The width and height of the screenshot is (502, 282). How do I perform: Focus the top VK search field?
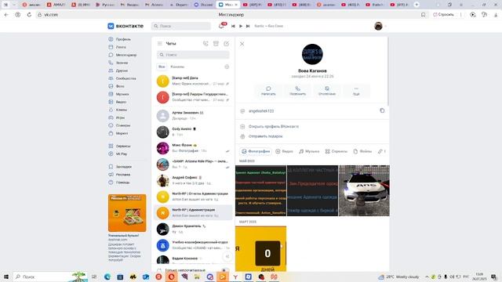click(x=181, y=26)
